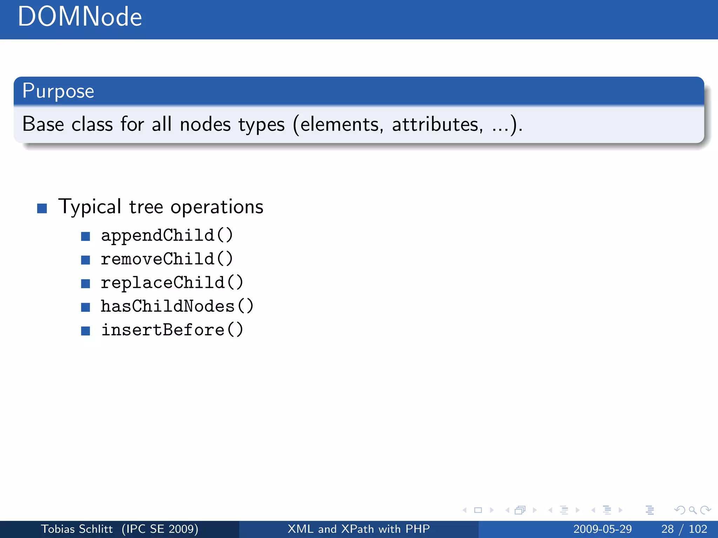
Task: Skip ahead with the next subsection arrow
Action: (577, 510)
